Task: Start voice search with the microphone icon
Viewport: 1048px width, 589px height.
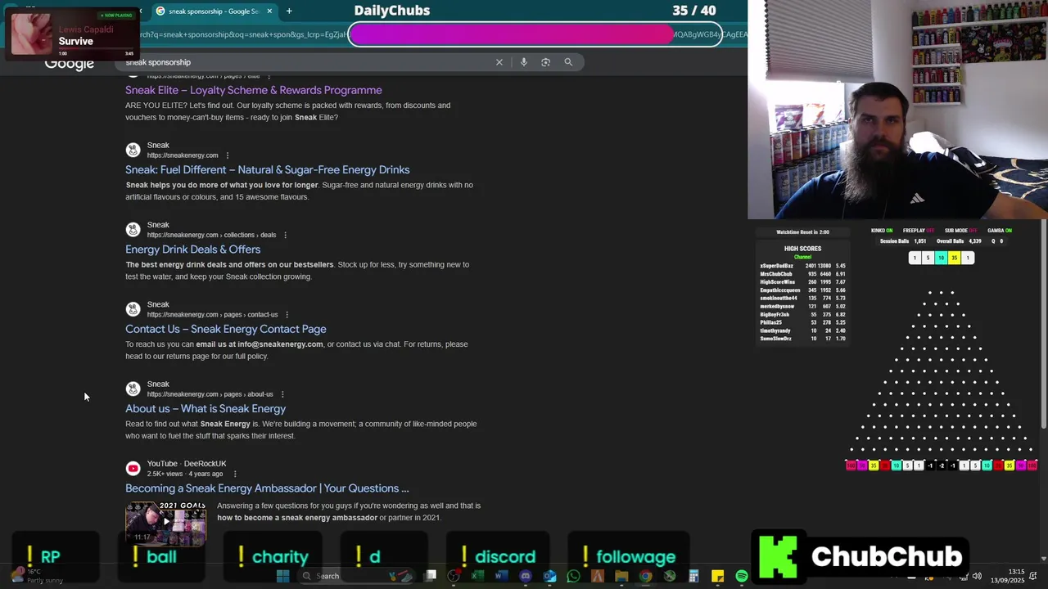Action: pos(524,62)
